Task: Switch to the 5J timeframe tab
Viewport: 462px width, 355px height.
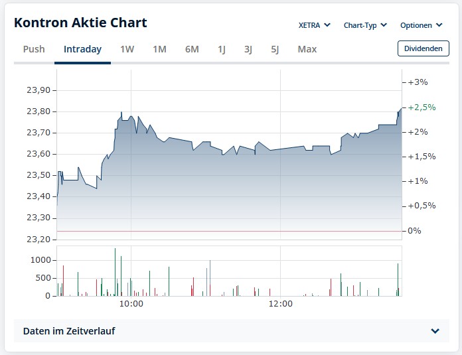Action: (x=275, y=49)
